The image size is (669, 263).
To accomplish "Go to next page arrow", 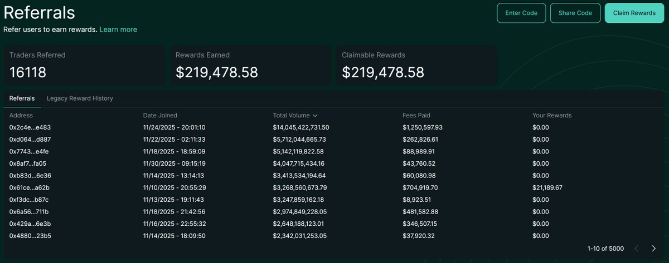I will [x=653, y=249].
